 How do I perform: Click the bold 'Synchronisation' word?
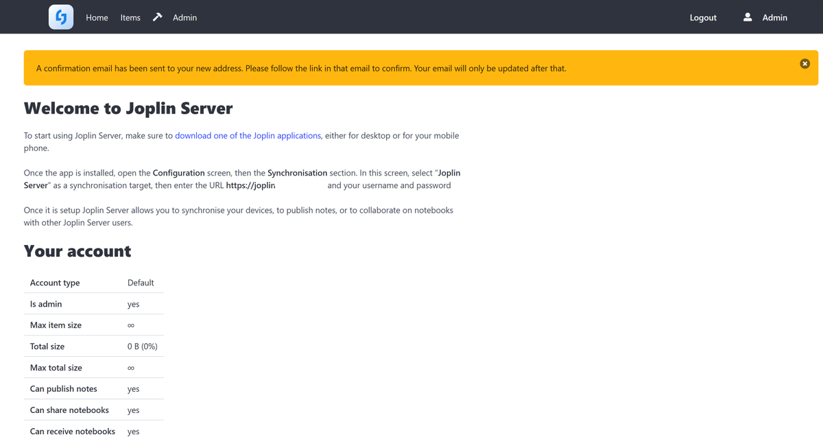pyautogui.click(x=297, y=173)
